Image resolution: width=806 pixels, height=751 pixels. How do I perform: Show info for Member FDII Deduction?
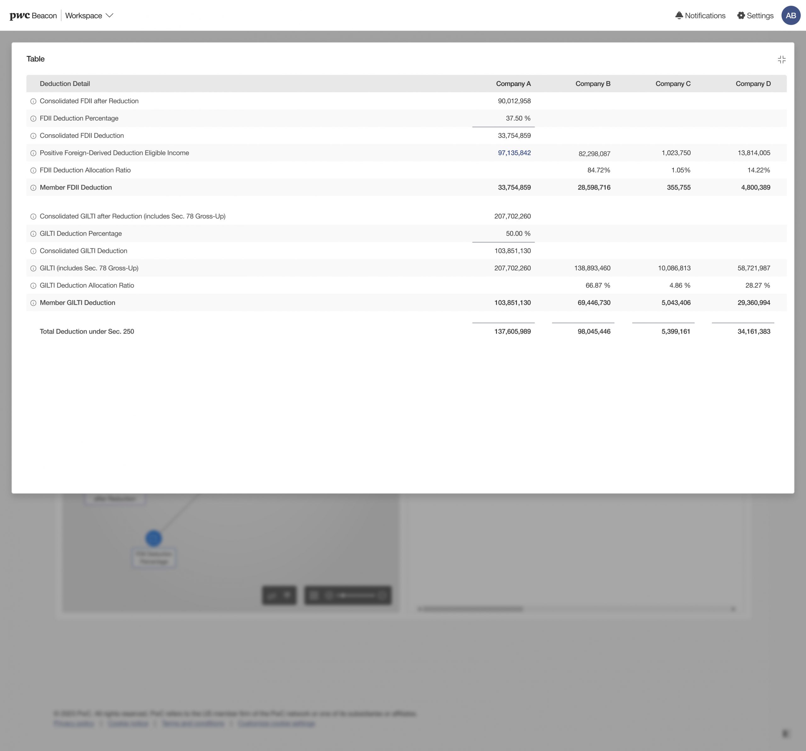click(33, 188)
